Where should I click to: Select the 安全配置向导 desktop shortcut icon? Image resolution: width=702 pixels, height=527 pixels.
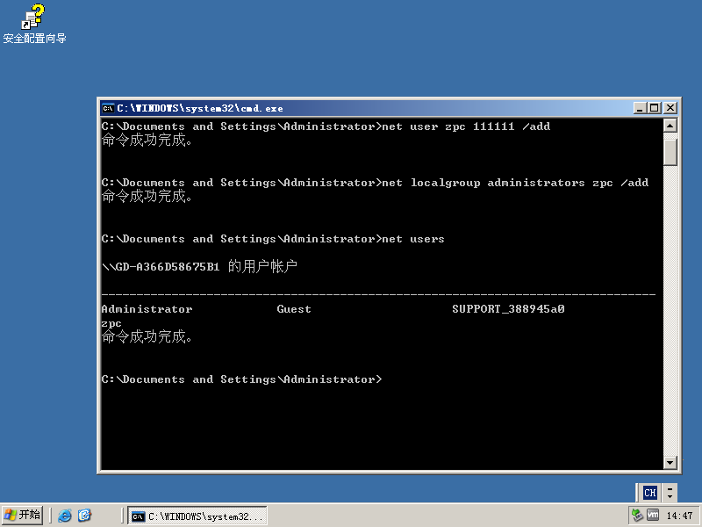pyautogui.click(x=34, y=18)
